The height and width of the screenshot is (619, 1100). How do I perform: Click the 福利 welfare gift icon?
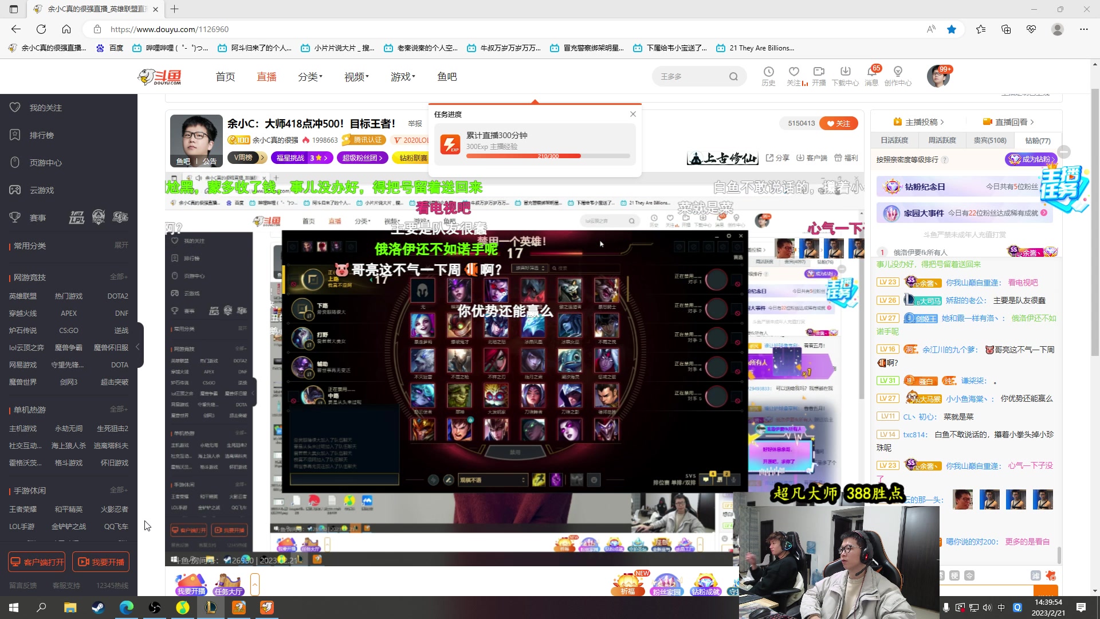pos(846,158)
